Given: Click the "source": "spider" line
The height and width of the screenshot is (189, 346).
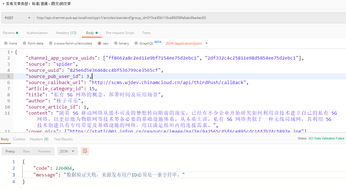Looking at the screenshot, I should point(52,64).
